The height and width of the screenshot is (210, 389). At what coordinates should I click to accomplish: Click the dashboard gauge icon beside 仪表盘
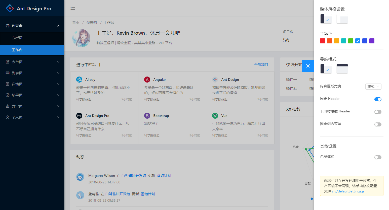point(8,26)
